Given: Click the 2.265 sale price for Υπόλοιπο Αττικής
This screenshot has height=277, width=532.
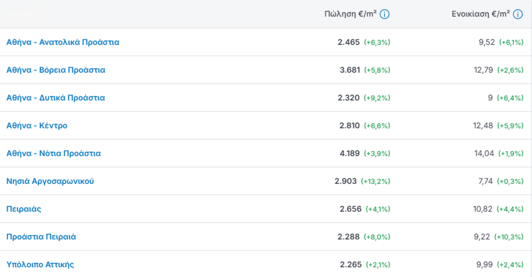Looking at the screenshot, I should [x=350, y=264].
